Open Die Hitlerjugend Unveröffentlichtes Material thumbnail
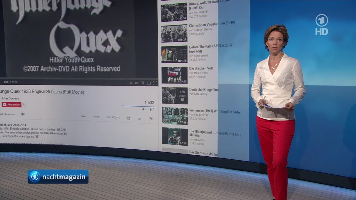Viewport: 356px width, 200px height. (x=175, y=136)
